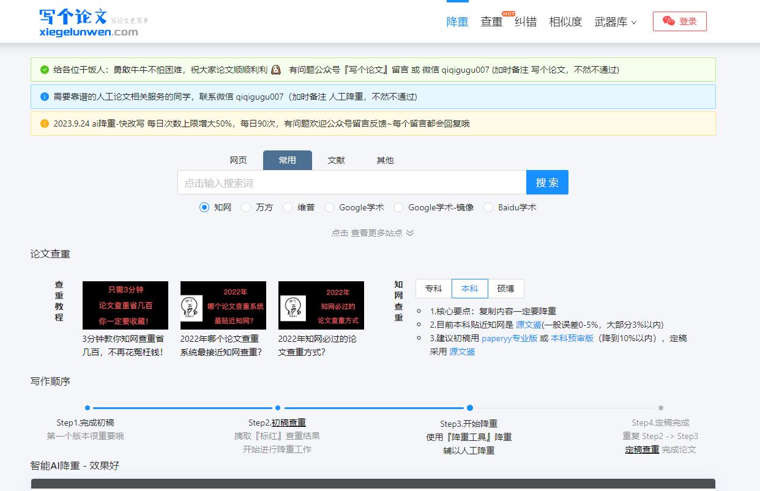Click the 2023.9.24 ai降重 announcement text
The image size is (760, 491).
[x=262, y=124]
